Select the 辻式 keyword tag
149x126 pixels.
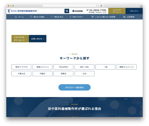[84, 74]
